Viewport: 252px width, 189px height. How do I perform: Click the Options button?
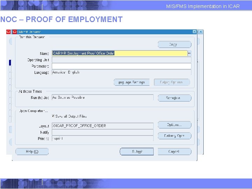[x=175, y=125]
